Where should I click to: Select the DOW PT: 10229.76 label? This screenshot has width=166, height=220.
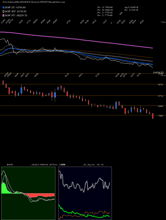16,15
